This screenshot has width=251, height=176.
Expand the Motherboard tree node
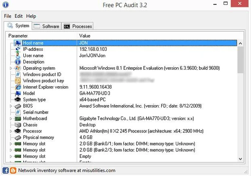[x=11, y=118]
